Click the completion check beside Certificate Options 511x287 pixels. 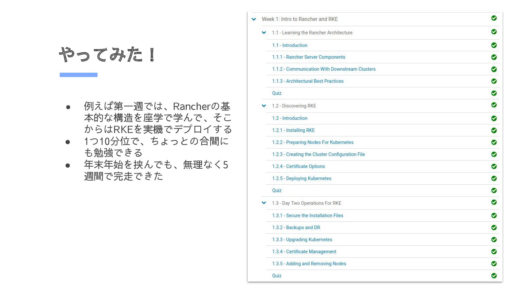(x=494, y=167)
